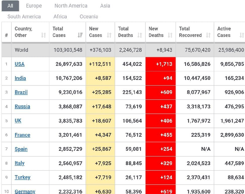
Task: Click the Total Cases sort icon
Action: (x=80, y=35)
